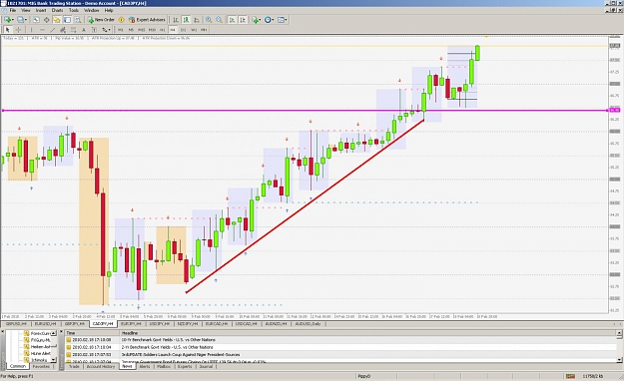624x381 pixels.
Task: Click Navigator list scrollbar up arrow
Action: click(x=54, y=333)
